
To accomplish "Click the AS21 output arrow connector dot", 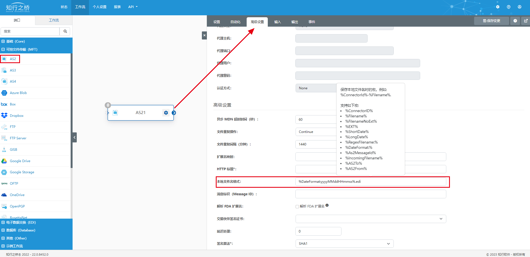I will (174, 113).
